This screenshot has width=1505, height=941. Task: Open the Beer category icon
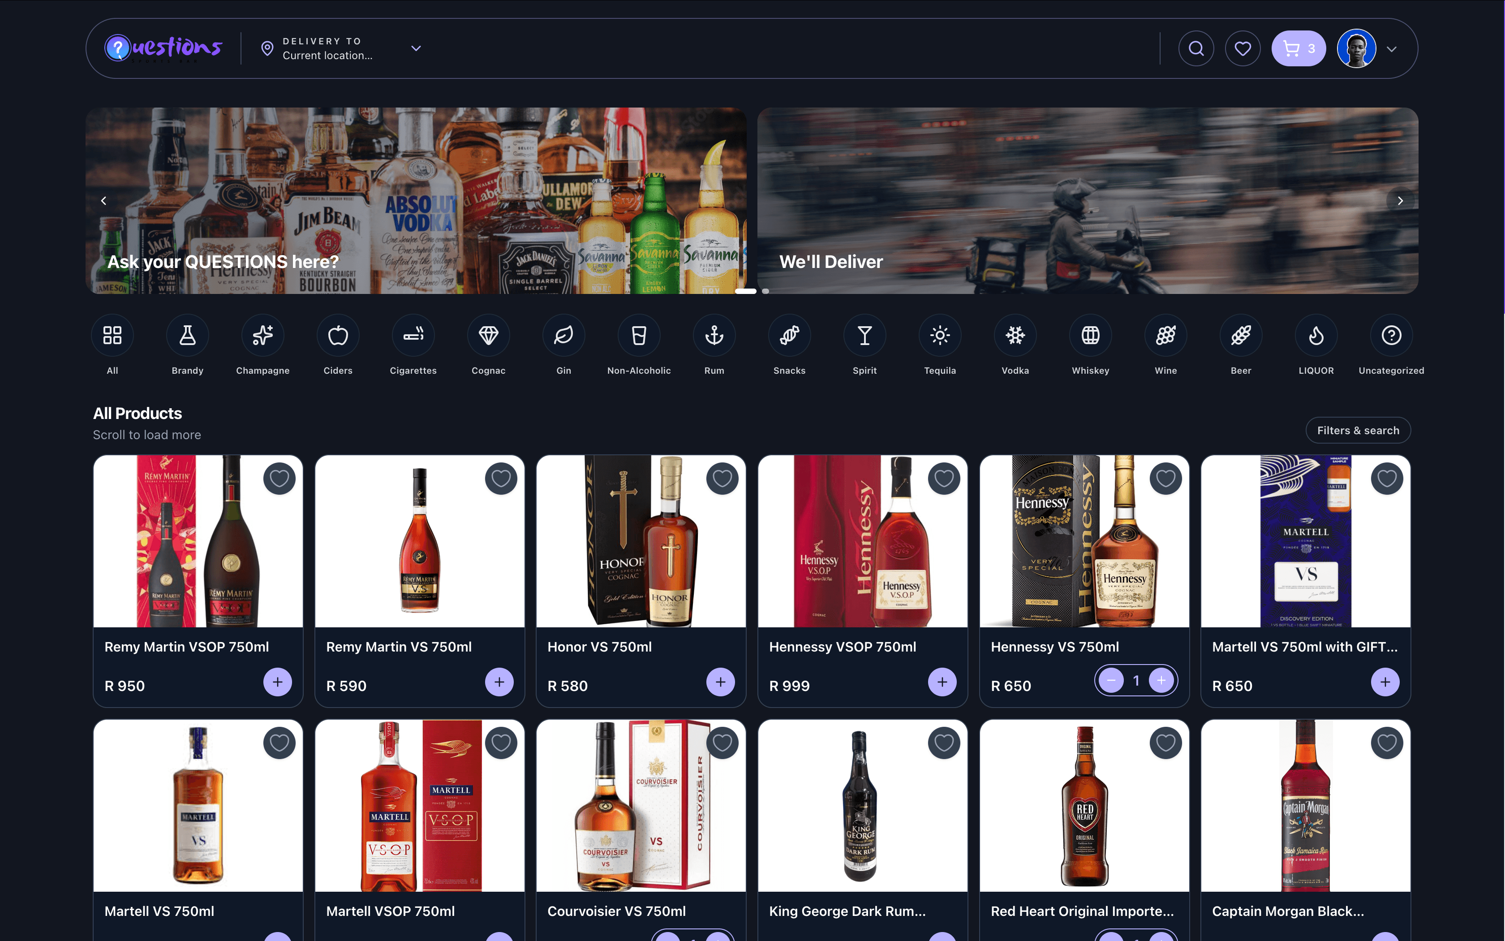point(1241,336)
